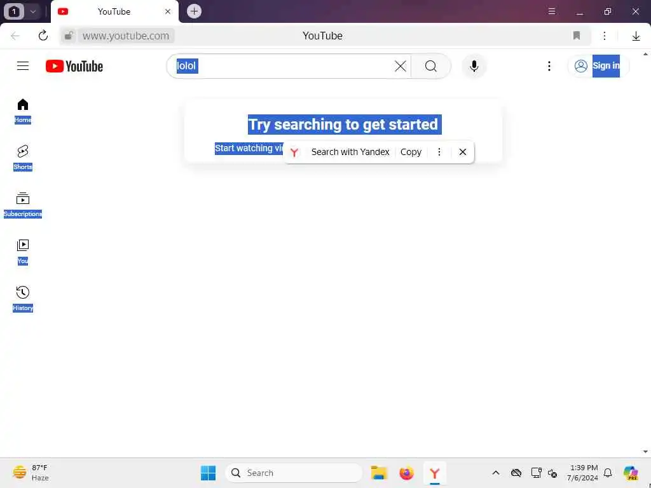Open the YouTube hamburger guide menu
This screenshot has width=651, height=488.
23,66
